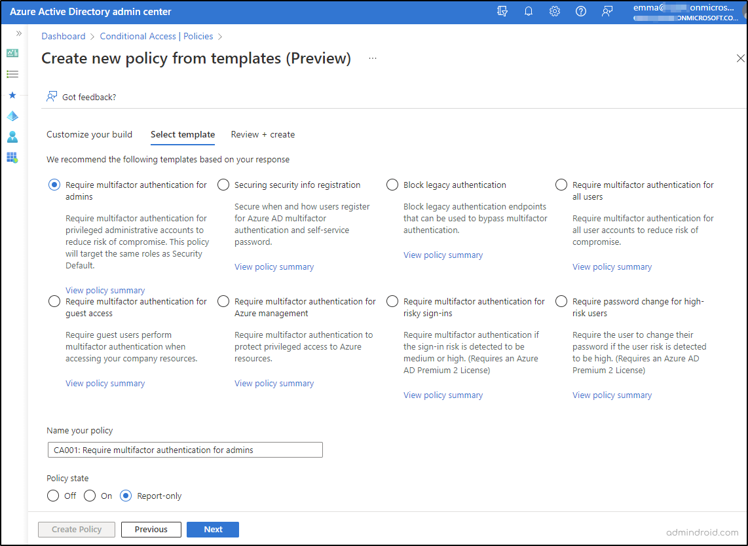Click the help question mark icon
This screenshot has height=546, width=748.
581,12
